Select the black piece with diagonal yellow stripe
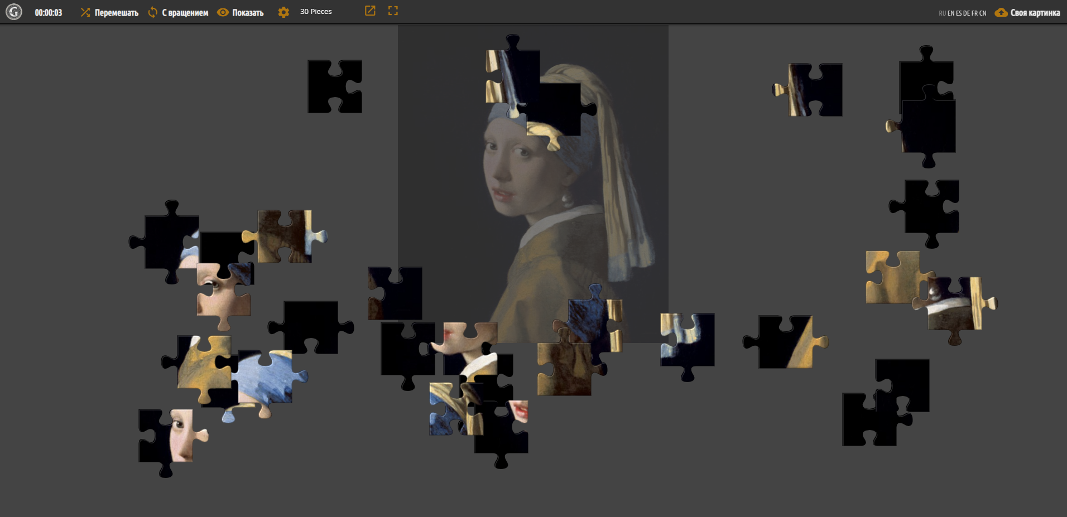Screen dimensions: 1067x517 pos(786,342)
